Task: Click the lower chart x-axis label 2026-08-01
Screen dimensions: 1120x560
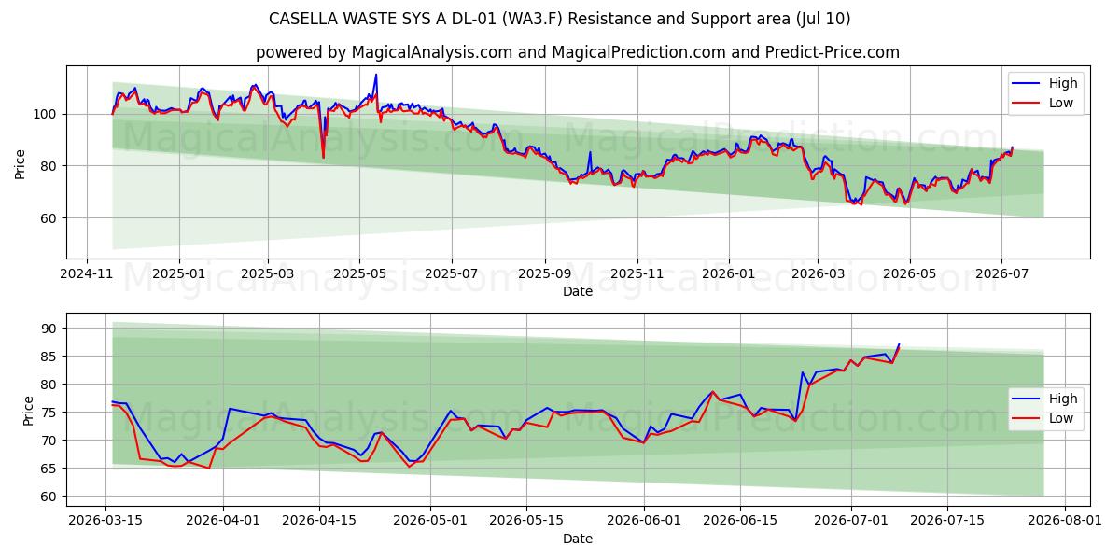Action: 1065,523
